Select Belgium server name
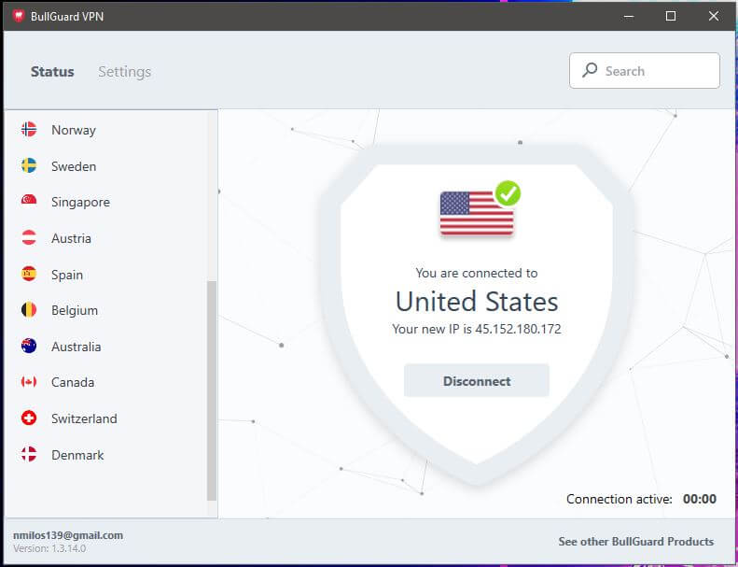 tap(75, 311)
